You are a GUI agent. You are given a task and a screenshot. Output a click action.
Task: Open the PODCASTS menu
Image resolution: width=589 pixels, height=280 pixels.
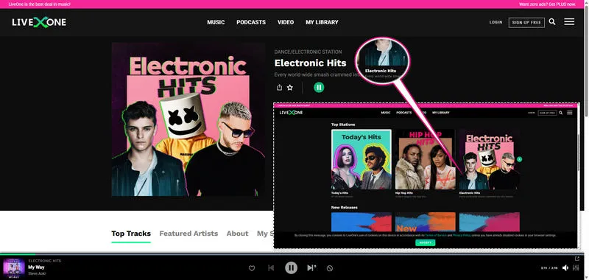251,22
